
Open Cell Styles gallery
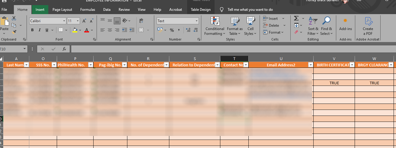250,26
